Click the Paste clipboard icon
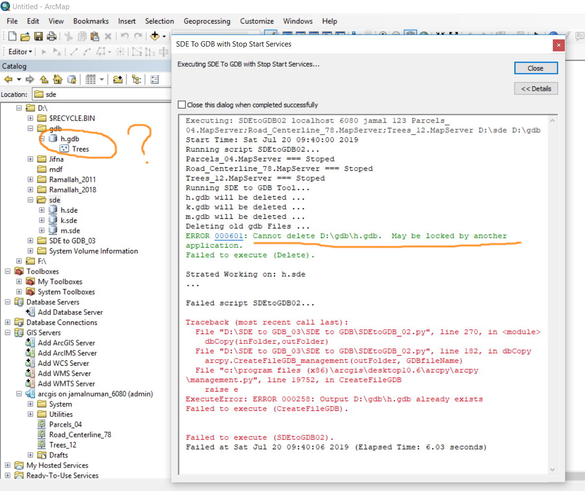The height and width of the screenshot is (491, 585). (x=95, y=36)
